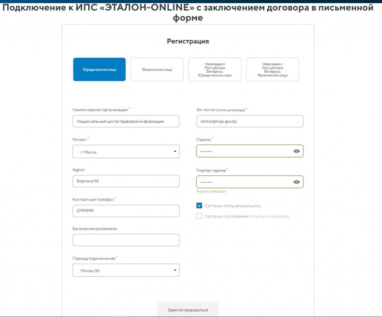Click the Банковские реквизиты label
The height and width of the screenshot is (317, 382).
click(x=95, y=229)
